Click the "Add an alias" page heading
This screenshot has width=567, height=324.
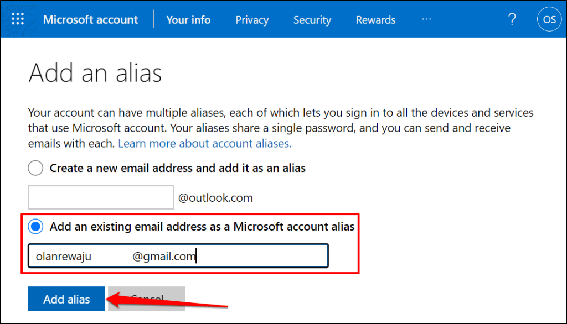(94, 72)
